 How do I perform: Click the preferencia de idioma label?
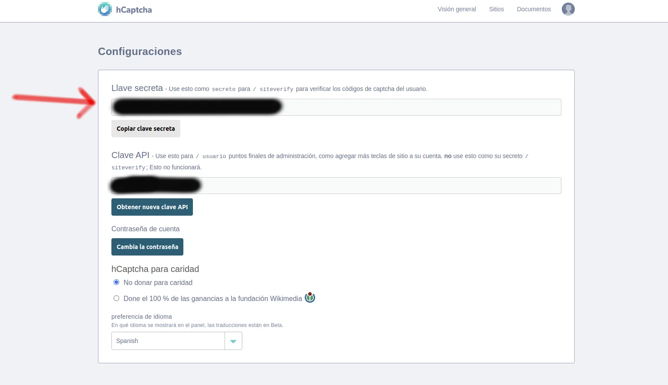tap(142, 317)
